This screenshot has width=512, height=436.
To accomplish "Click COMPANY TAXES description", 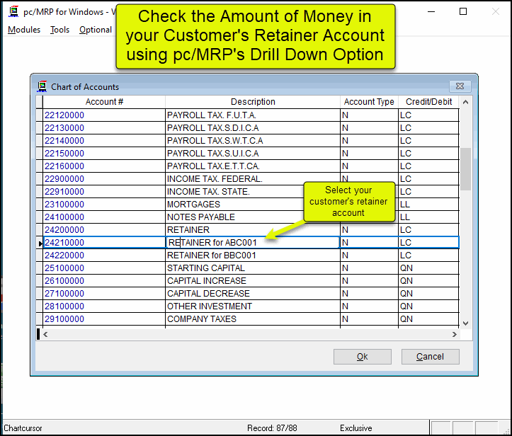I will coord(252,319).
